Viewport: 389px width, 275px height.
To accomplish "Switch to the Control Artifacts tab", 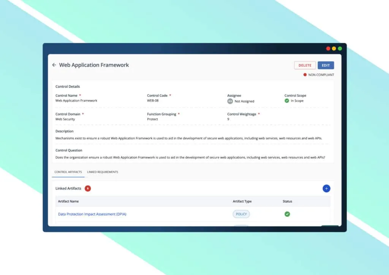I will tap(68, 172).
